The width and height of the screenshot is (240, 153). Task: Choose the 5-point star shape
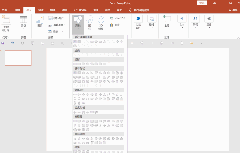tap(88, 138)
